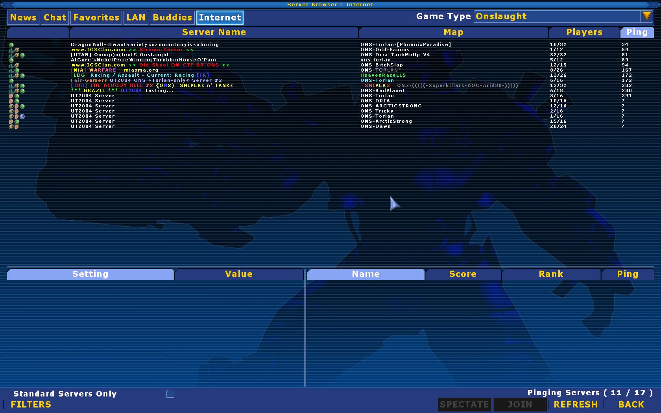Sort the server list by Map column
Screen dimensions: 661x413
coord(453,32)
